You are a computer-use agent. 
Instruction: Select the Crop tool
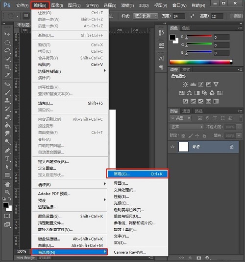7,67
